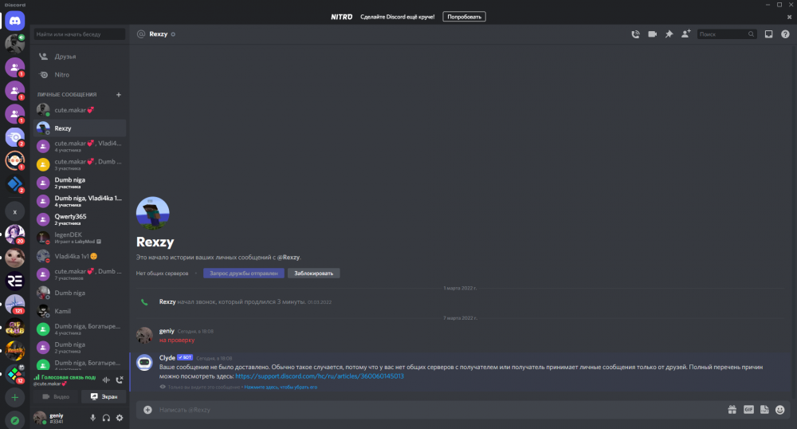Click the Add a Server plus button
This screenshot has width=797, height=429.
point(14,397)
